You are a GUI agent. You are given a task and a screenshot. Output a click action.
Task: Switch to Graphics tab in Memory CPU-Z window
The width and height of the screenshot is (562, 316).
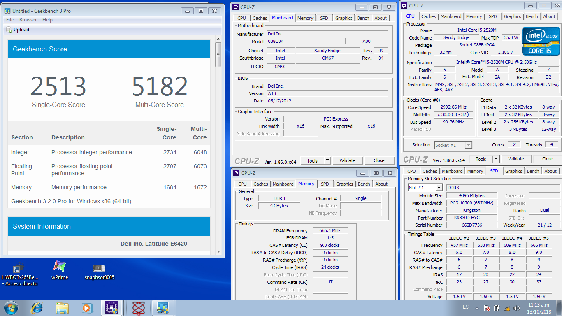click(344, 184)
